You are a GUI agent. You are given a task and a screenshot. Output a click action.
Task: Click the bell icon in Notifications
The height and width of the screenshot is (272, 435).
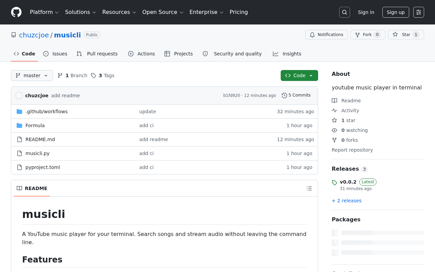click(x=312, y=35)
